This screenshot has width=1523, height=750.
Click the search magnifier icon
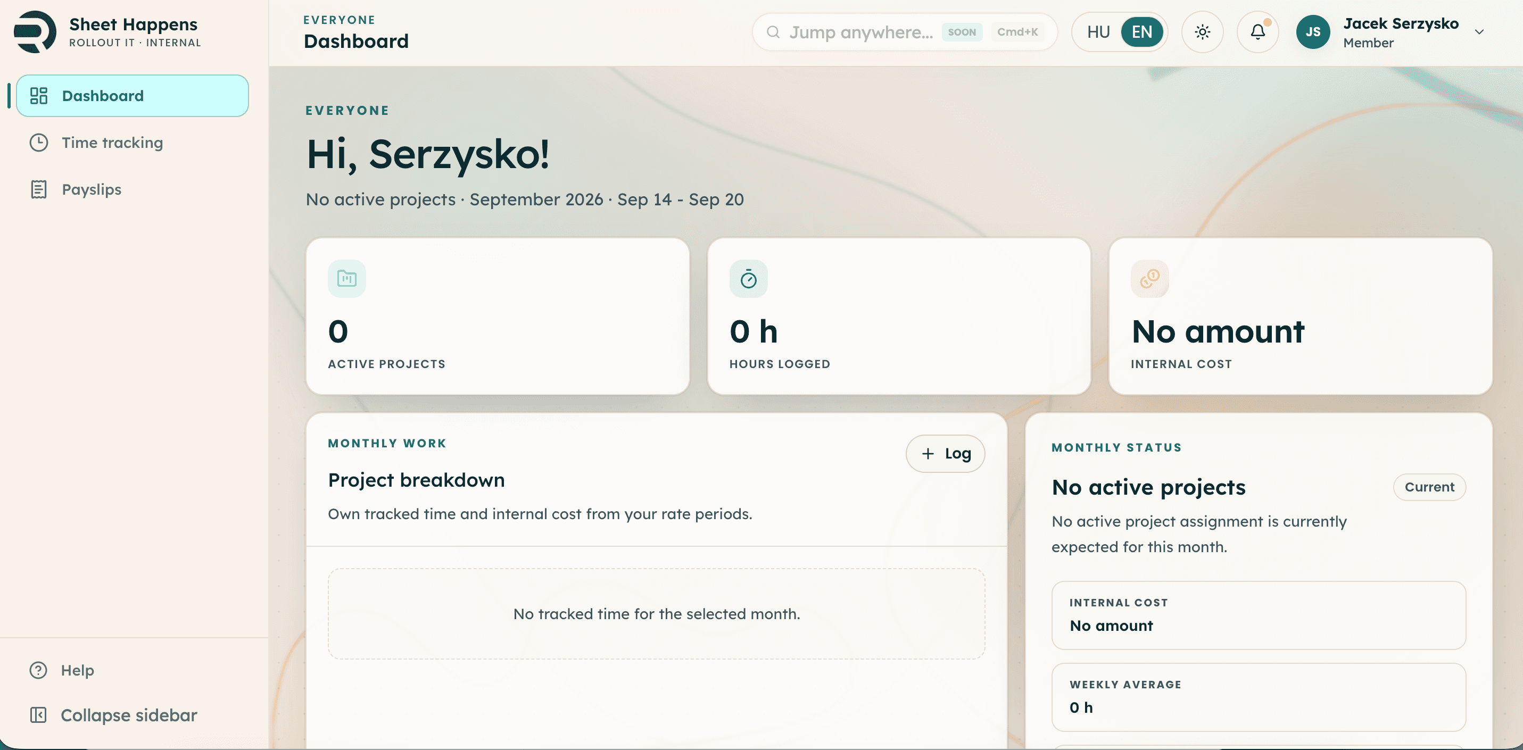(x=773, y=32)
